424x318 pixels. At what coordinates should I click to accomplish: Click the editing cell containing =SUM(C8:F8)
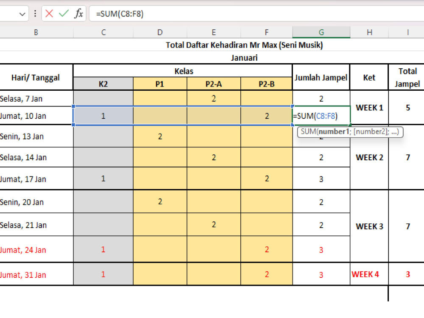[x=321, y=116]
